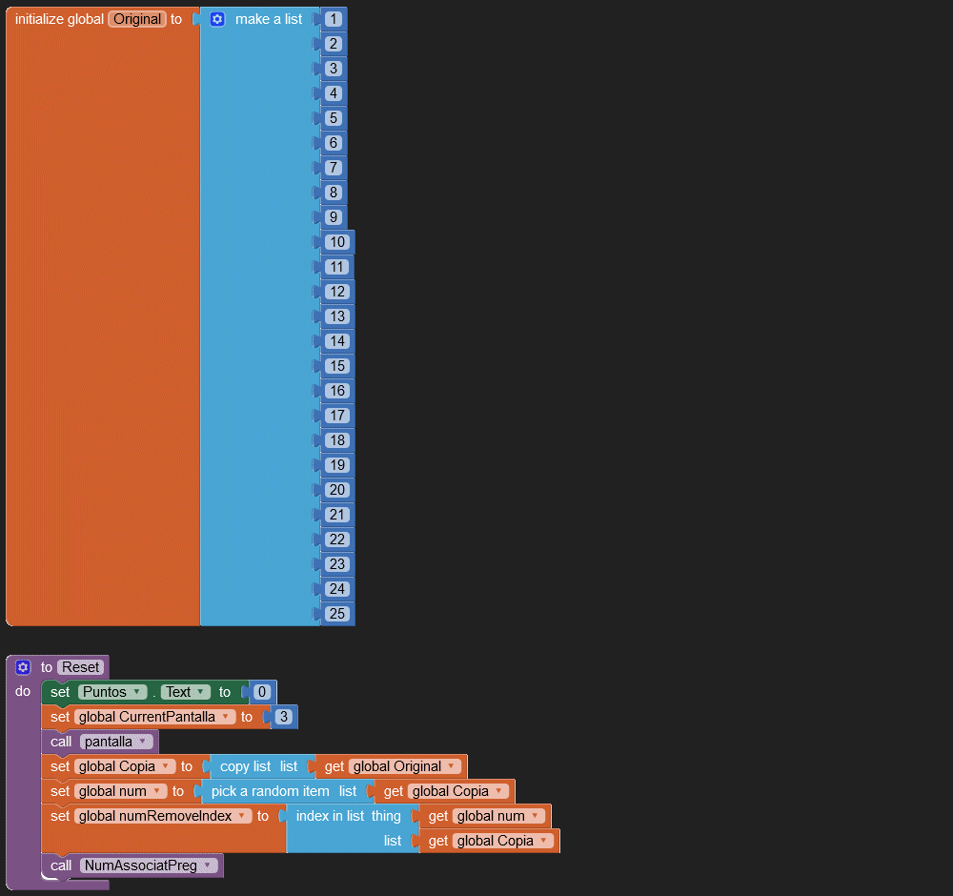
Task: Select the pick a random item block
Action: tap(271, 791)
